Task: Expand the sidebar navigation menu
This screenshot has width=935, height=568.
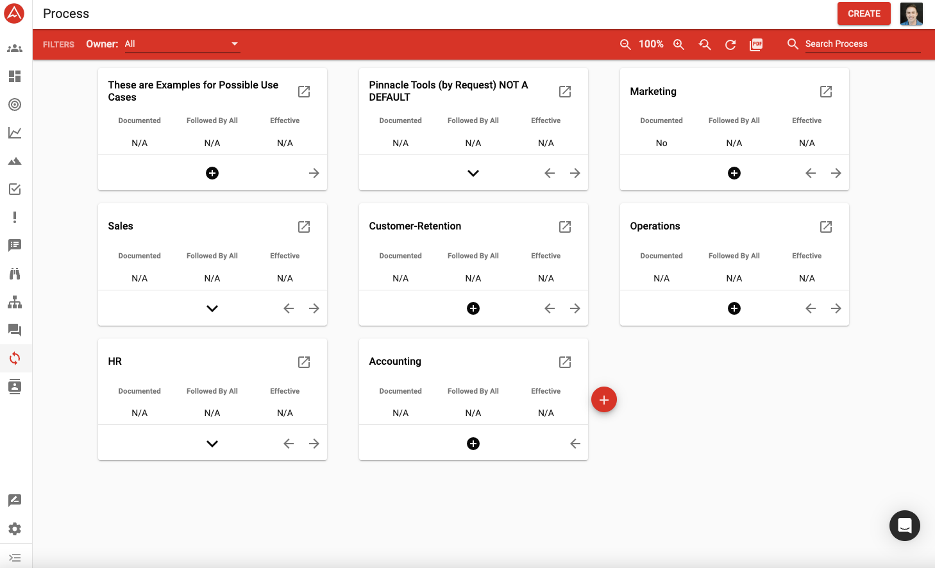Action: tap(15, 558)
